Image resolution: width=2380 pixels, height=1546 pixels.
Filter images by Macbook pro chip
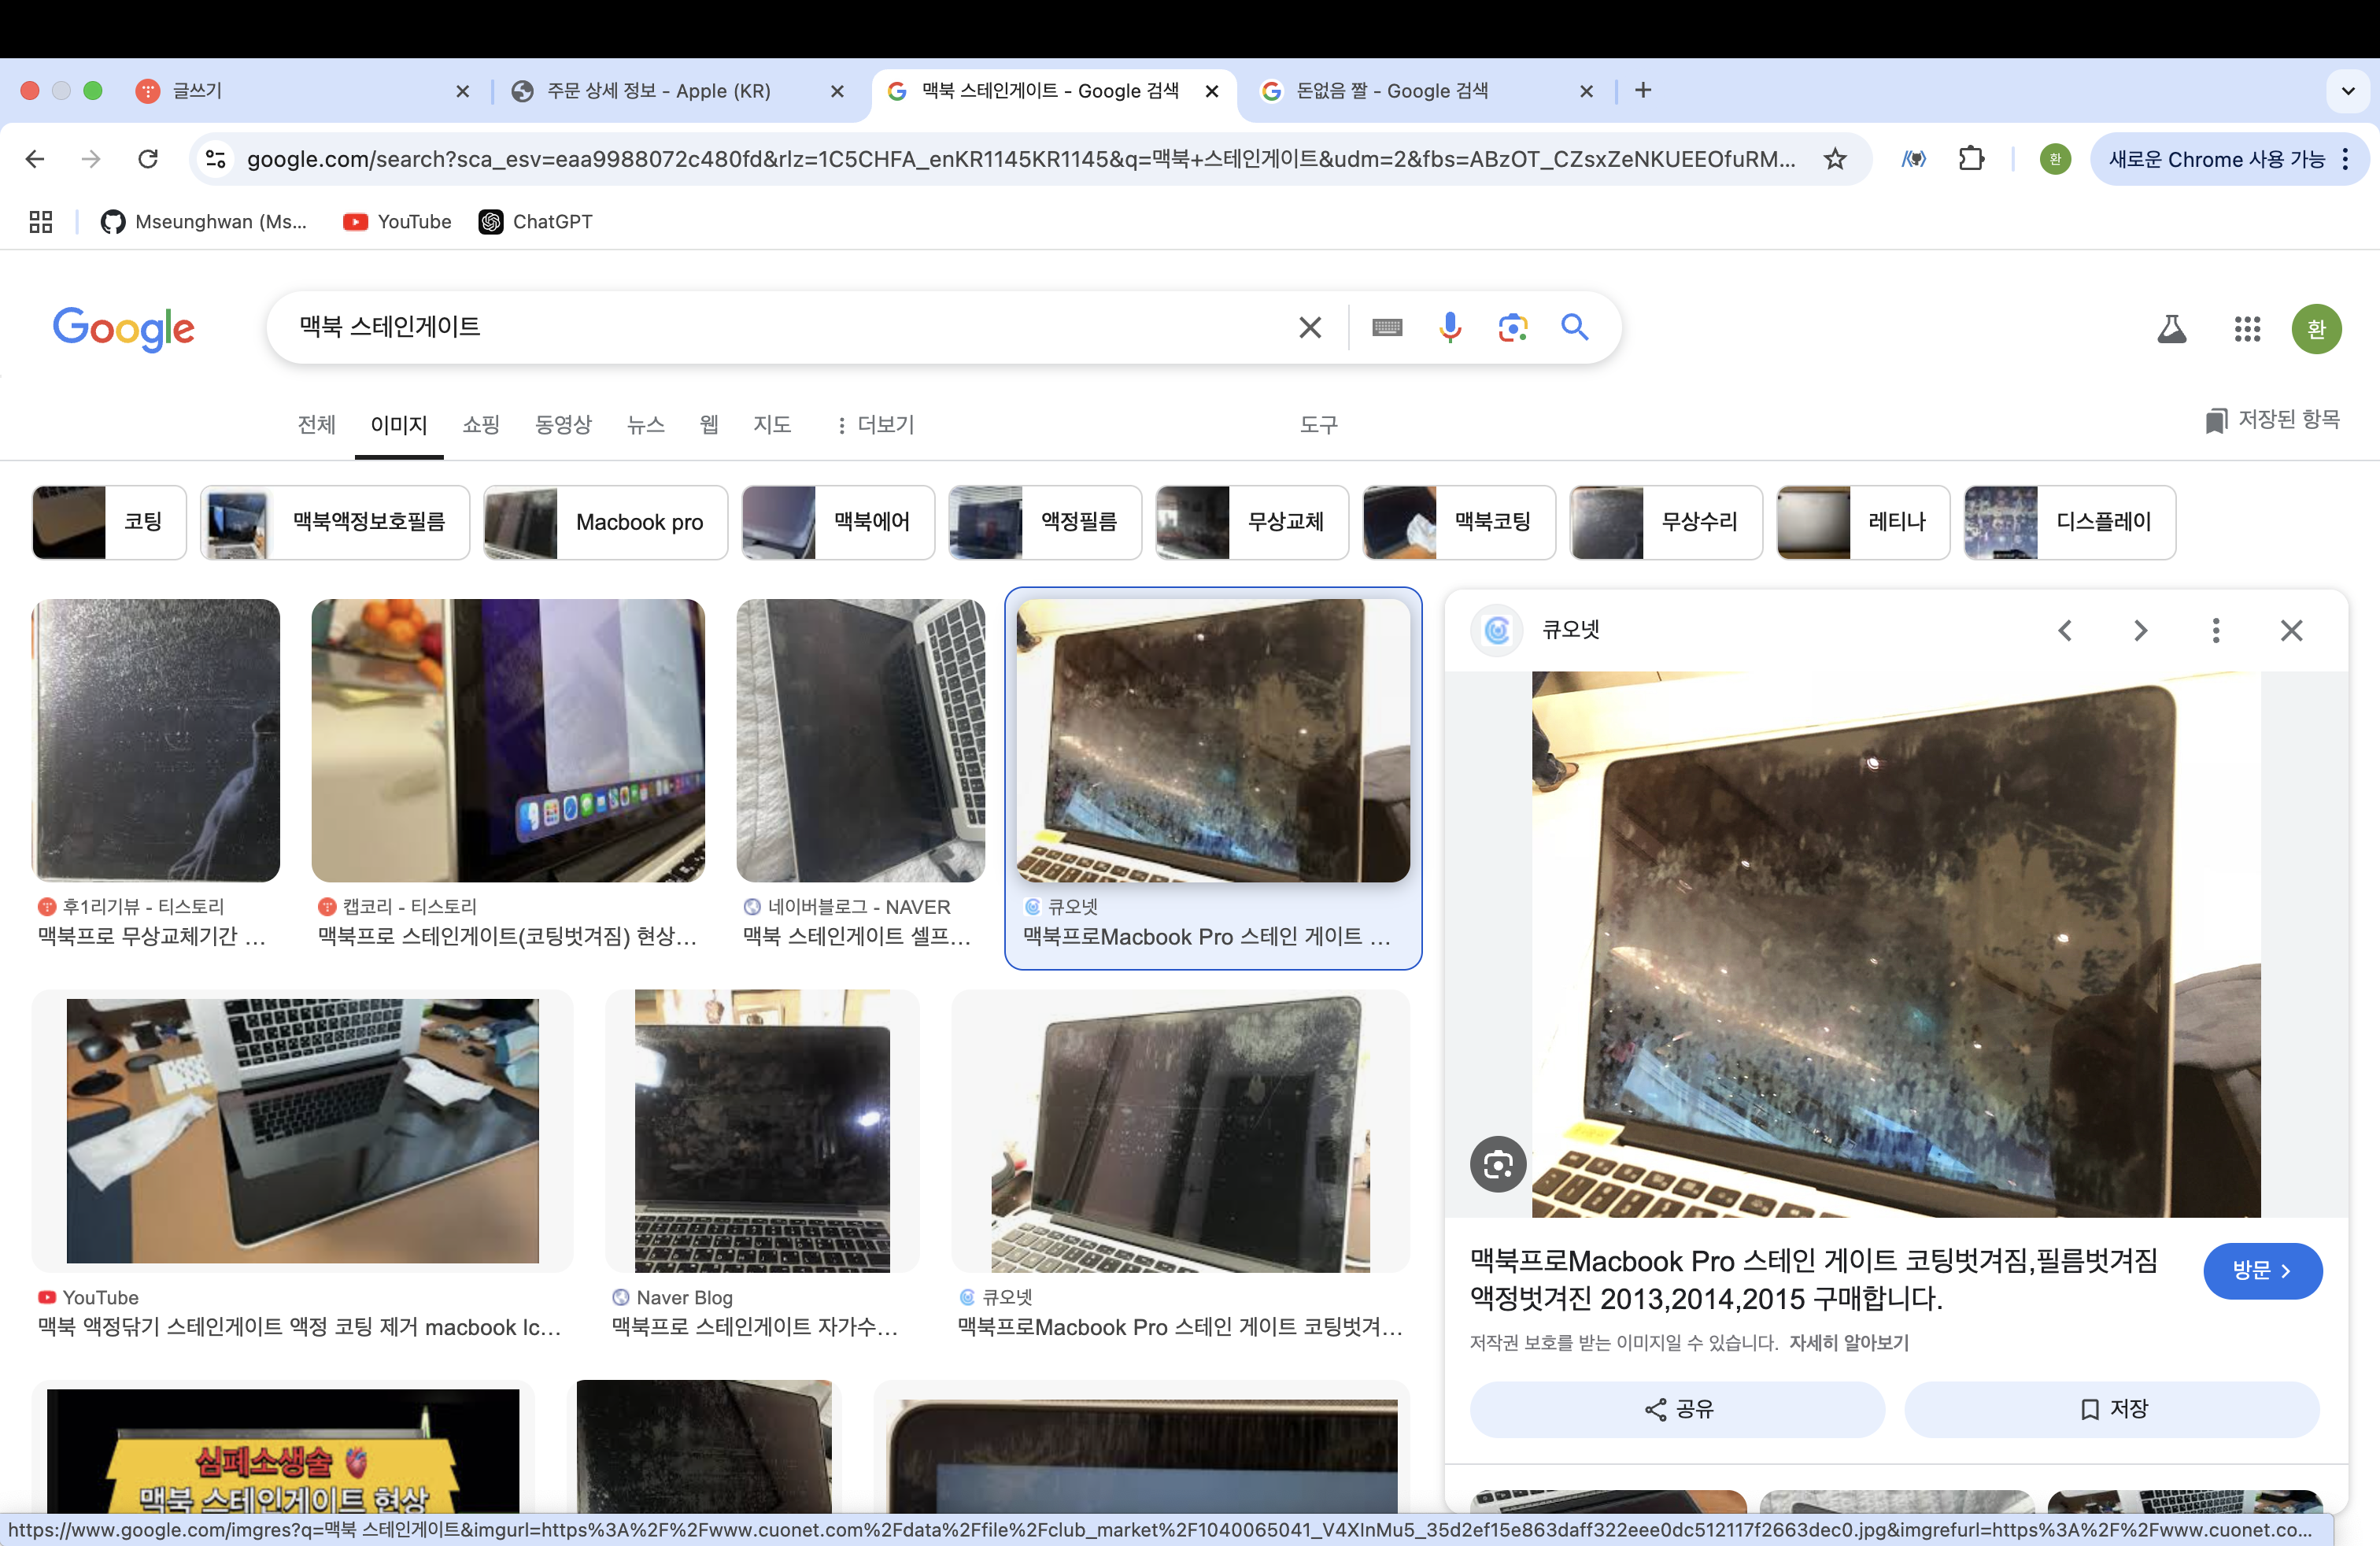click(x=606, y=522)
